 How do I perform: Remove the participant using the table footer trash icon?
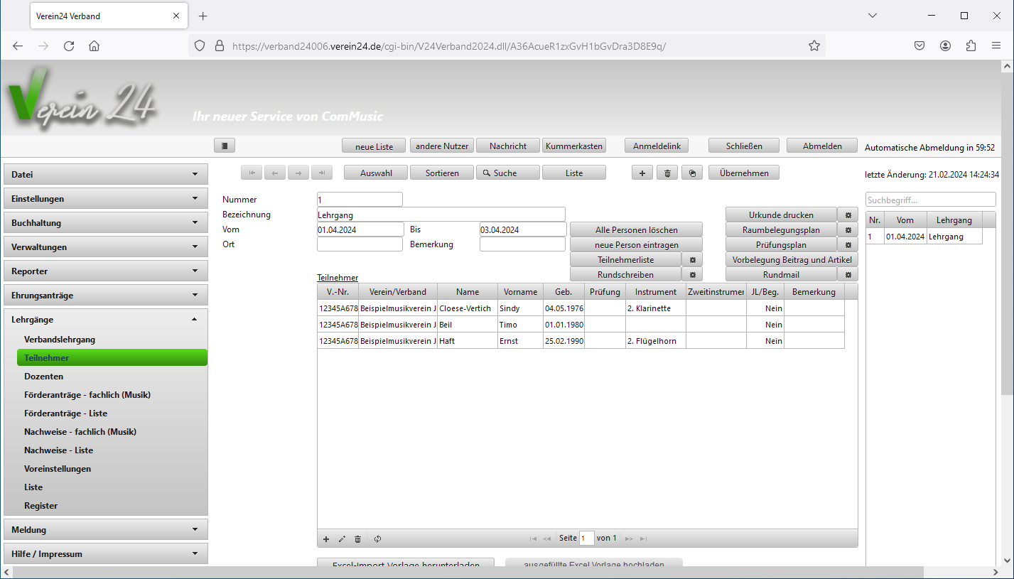357,539
